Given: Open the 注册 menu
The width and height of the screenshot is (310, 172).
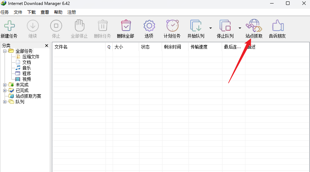Looking at the screenshot, I should [72, 12].
